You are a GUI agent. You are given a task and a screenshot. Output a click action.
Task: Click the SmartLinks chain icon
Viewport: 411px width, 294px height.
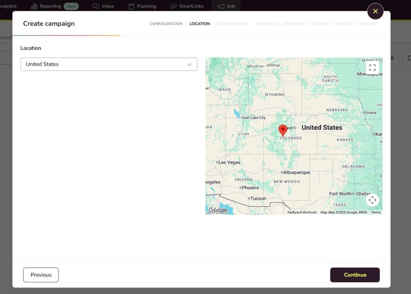pos(173,6)
